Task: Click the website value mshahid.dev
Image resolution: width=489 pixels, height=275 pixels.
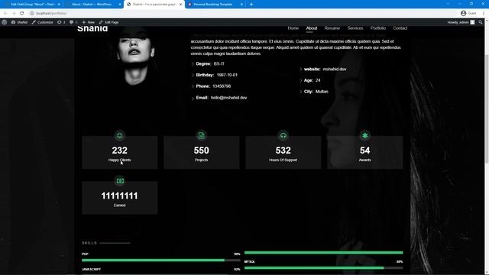Action: [x=335, y=70]
